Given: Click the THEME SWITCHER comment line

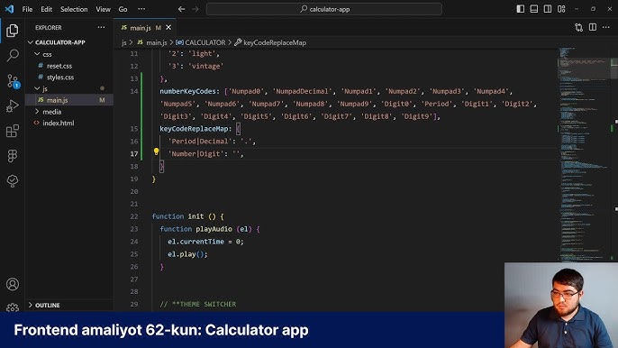Looking at the screenshot, I should [x=198, y=304].
